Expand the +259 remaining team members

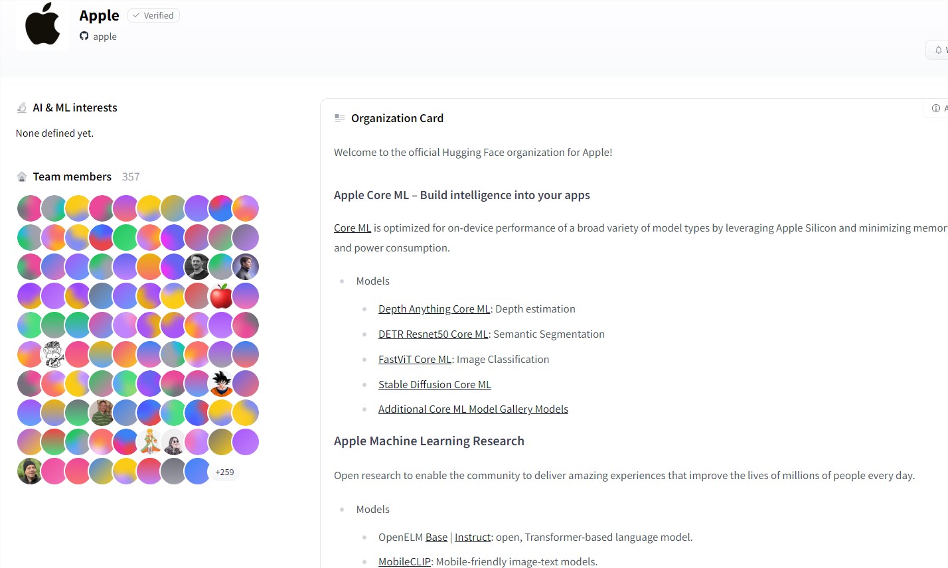pyautogui.click(x=224, y=471)
